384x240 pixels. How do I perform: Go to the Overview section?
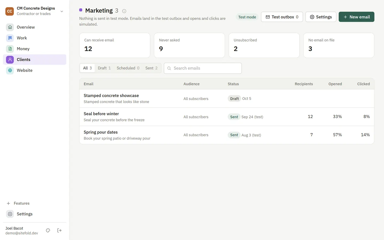coord(35,27)
